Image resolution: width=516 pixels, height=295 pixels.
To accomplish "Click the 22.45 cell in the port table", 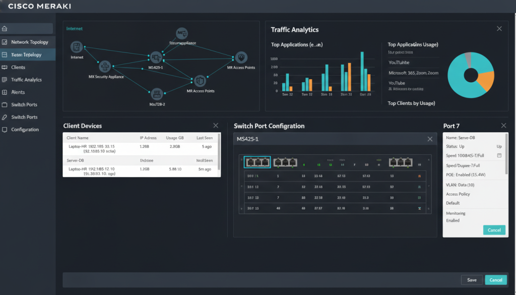I will tap(318, 187).
